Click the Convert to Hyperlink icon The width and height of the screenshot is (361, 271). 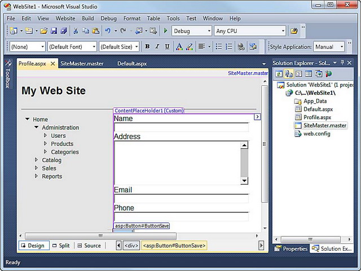coord(241,46)
